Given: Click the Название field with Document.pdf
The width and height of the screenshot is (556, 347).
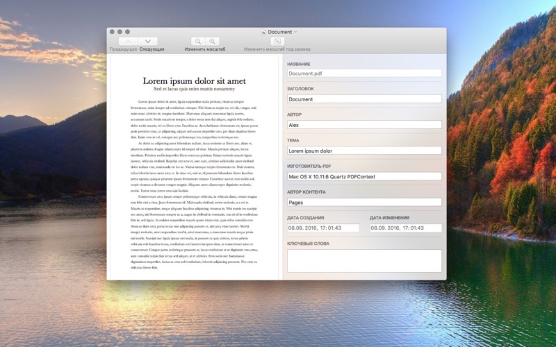Looking at the screenshot, I should click(364, 73).
